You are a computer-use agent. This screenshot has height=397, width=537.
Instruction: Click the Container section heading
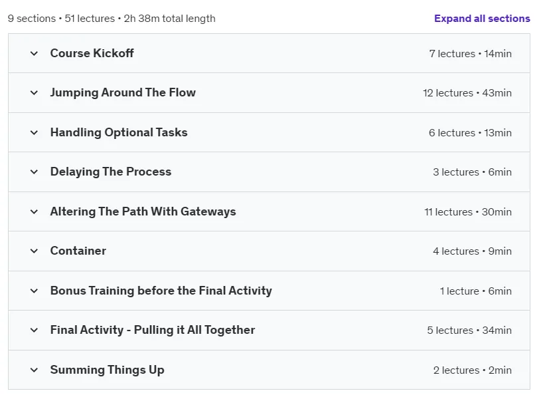pyautogui.click(x=78, y=251)
